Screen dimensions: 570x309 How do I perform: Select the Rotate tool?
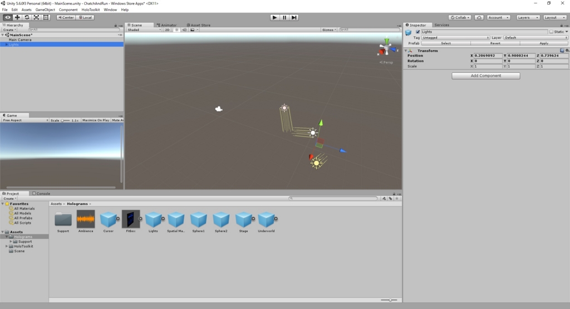click(27, 17)
